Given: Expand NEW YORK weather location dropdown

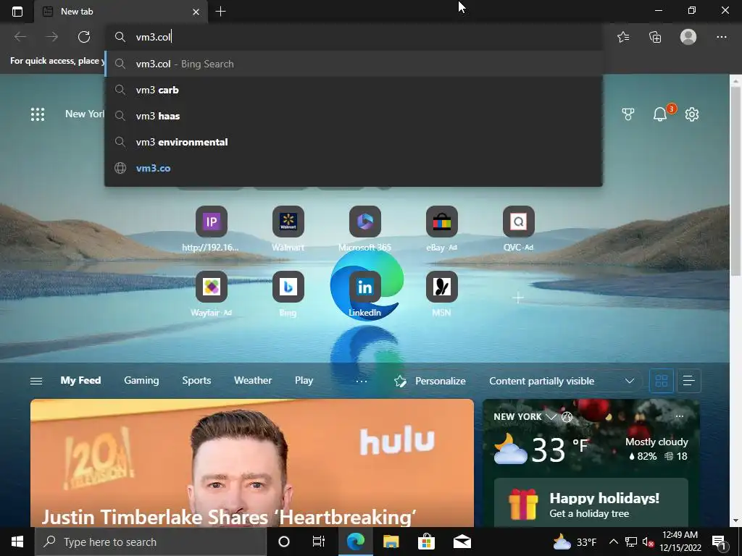Looking at the screenshot, I should (551, 416).
